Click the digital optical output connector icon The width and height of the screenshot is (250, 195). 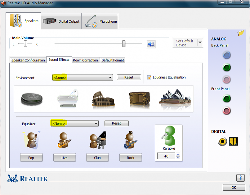pyautogui.click(x=233, y=141)
